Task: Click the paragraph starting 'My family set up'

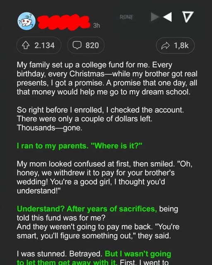Action: pos(107,78)
